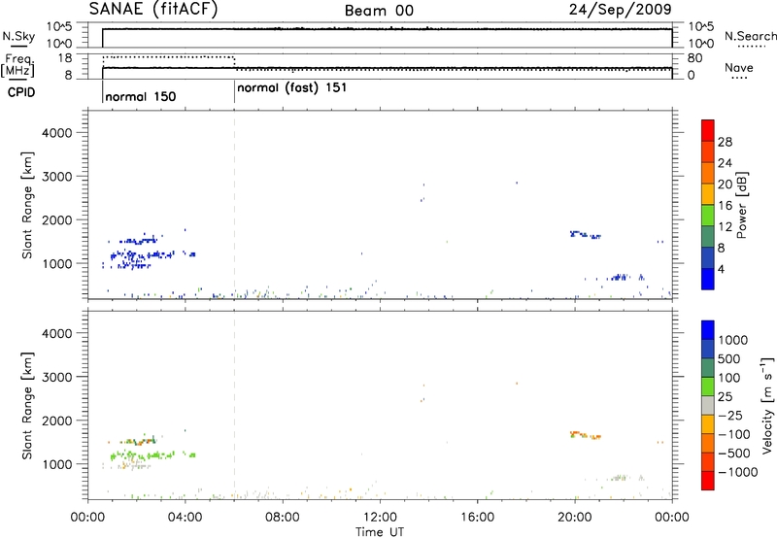Click the Nave legend label

pyautogui.click(x=739, y=67)
